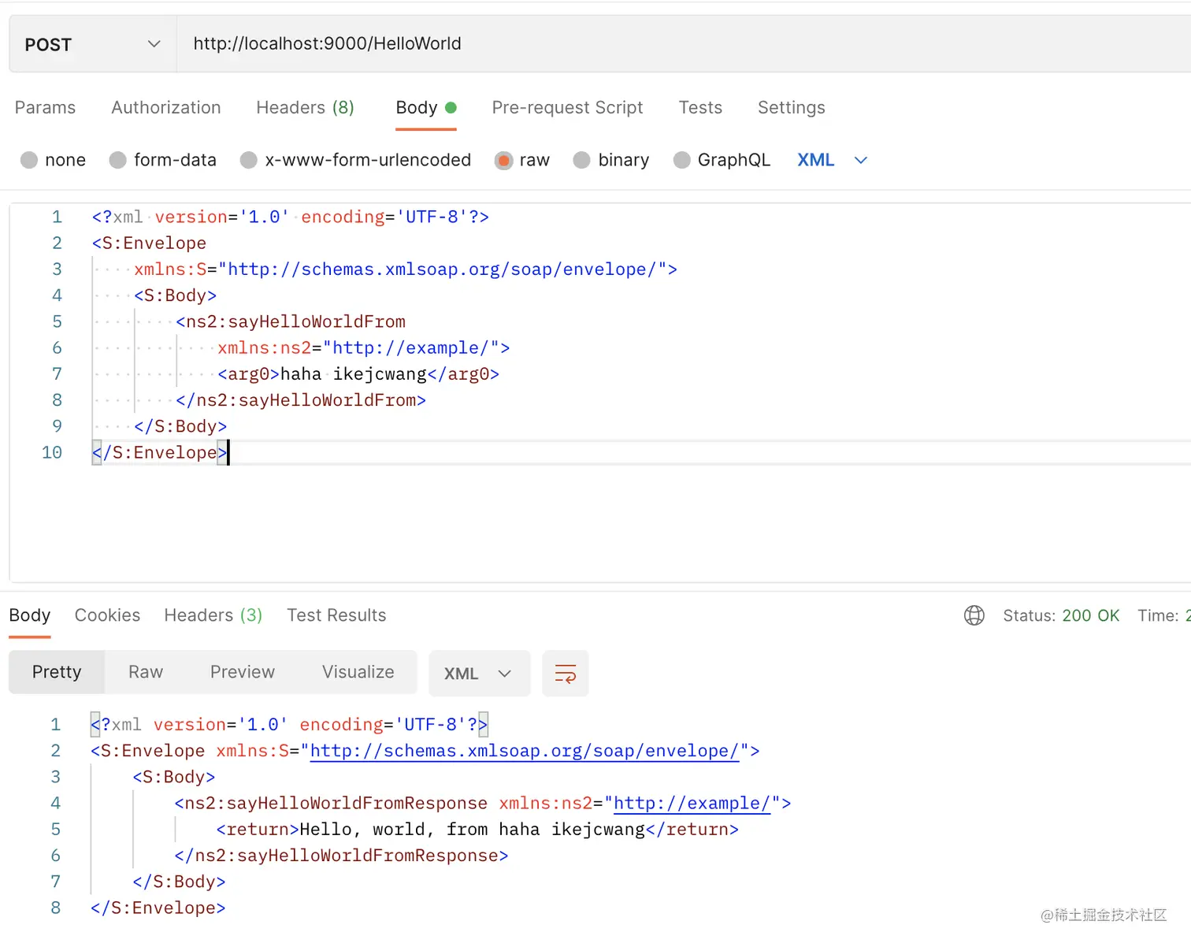Choose x-www-form-urlencoded body type

[x=249, y=160]
